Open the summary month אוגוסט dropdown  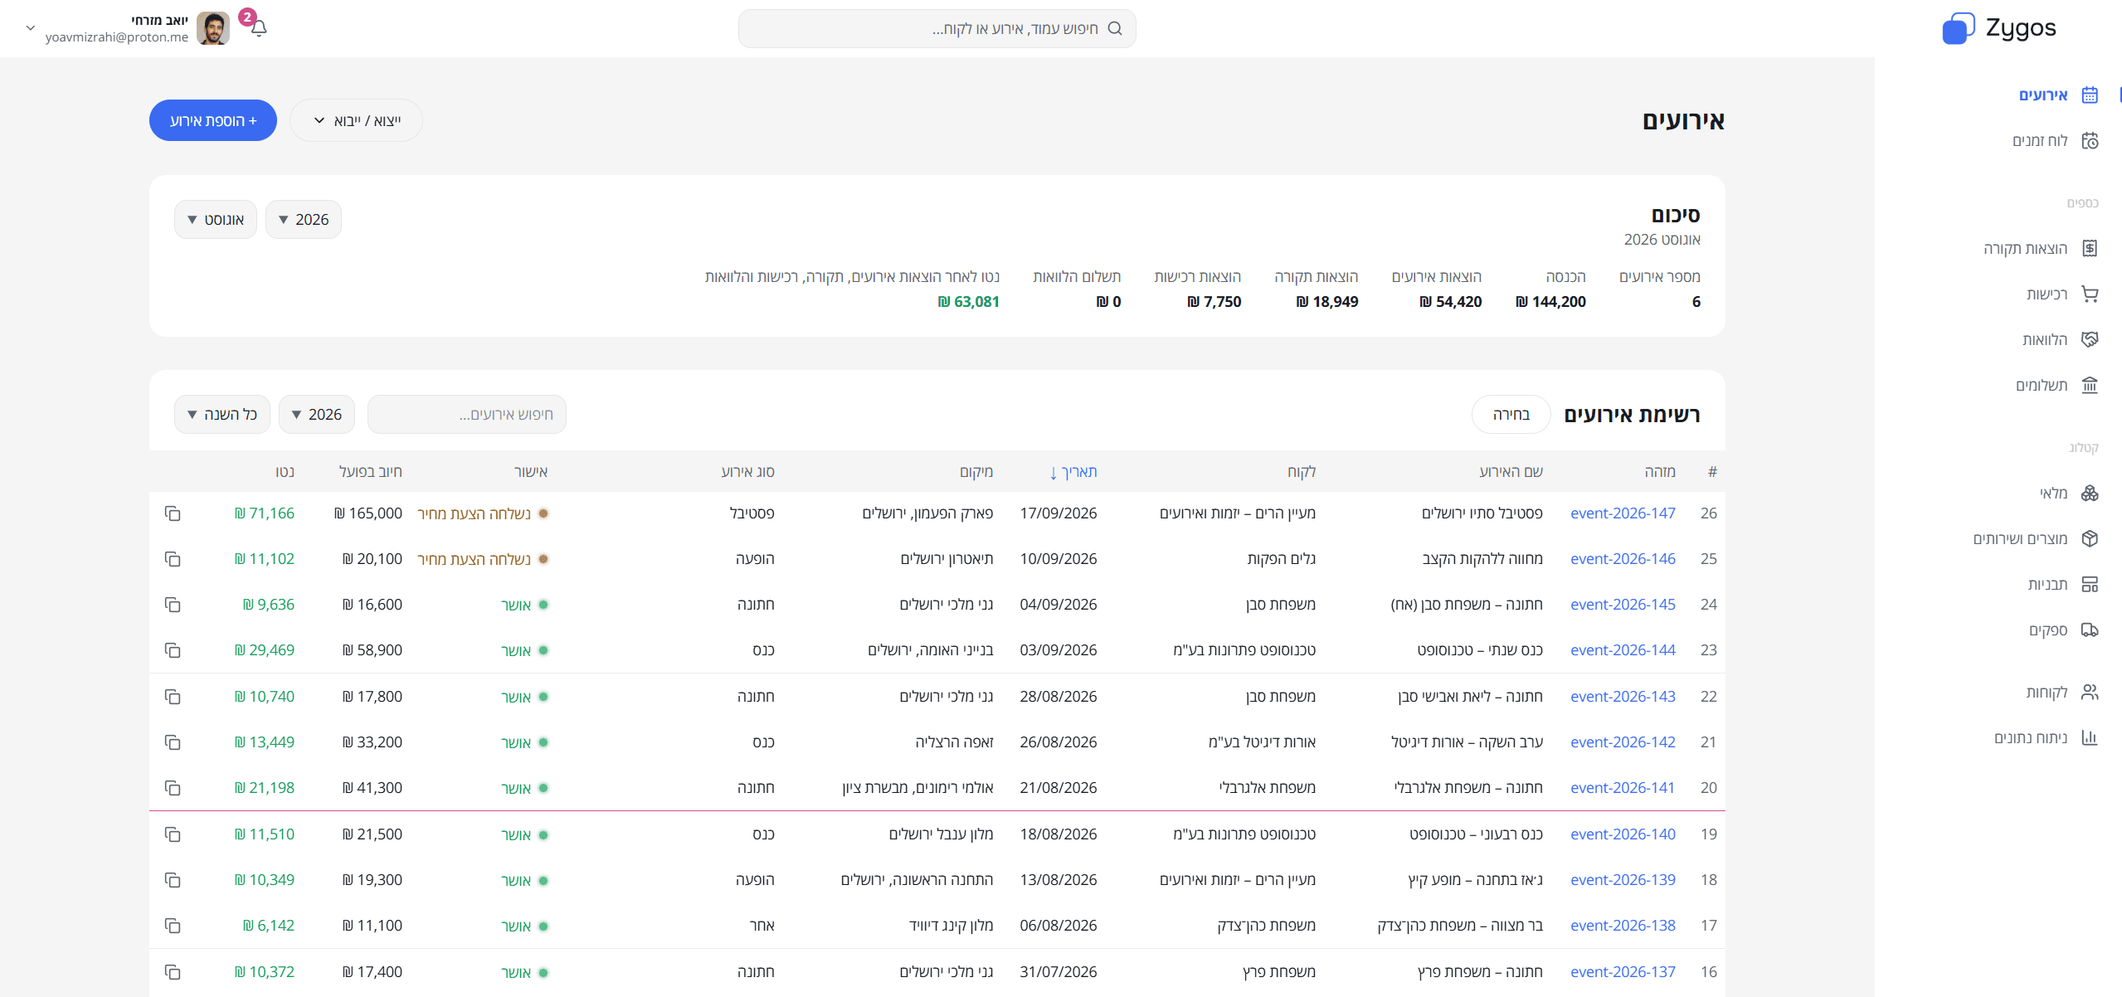(x=216, y=219)
